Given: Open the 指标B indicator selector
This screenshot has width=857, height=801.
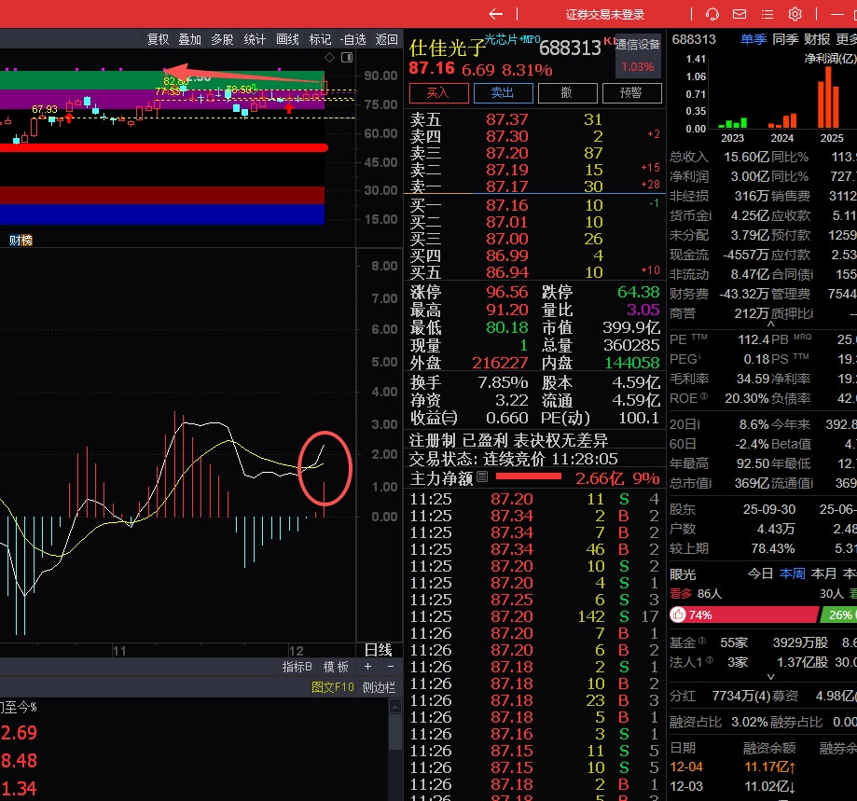Looking at the screenshot, I should 297,667.
